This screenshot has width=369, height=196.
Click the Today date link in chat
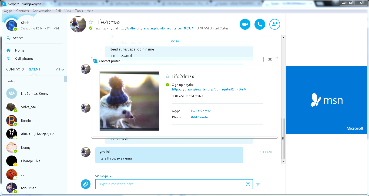[x=174, y=41]
